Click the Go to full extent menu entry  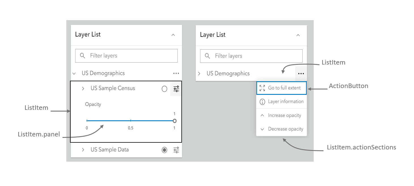coord(284,88)
